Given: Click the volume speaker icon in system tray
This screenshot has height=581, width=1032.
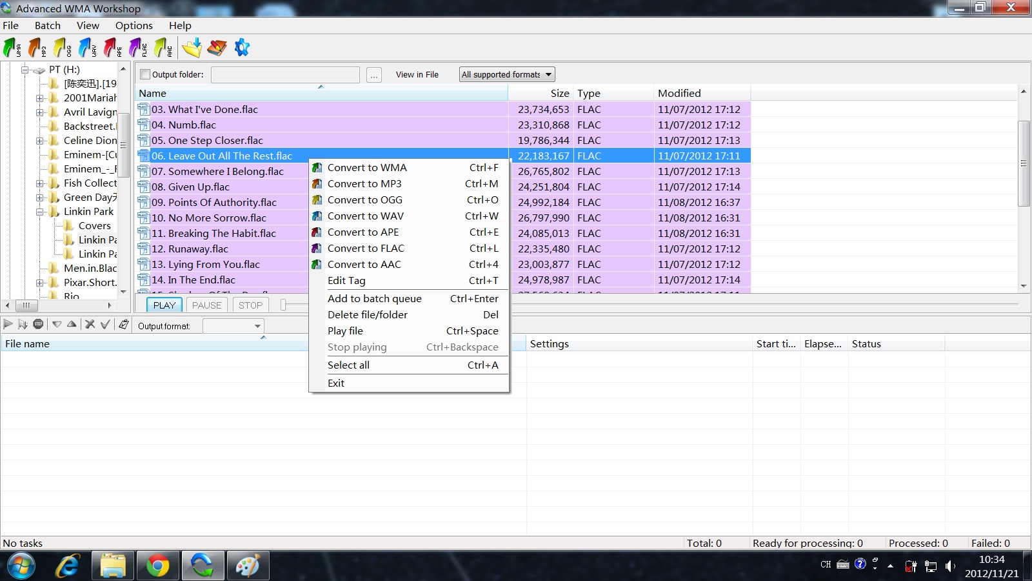Looking at the screenshot, I should pyautogui.click(x=949, y=566).
